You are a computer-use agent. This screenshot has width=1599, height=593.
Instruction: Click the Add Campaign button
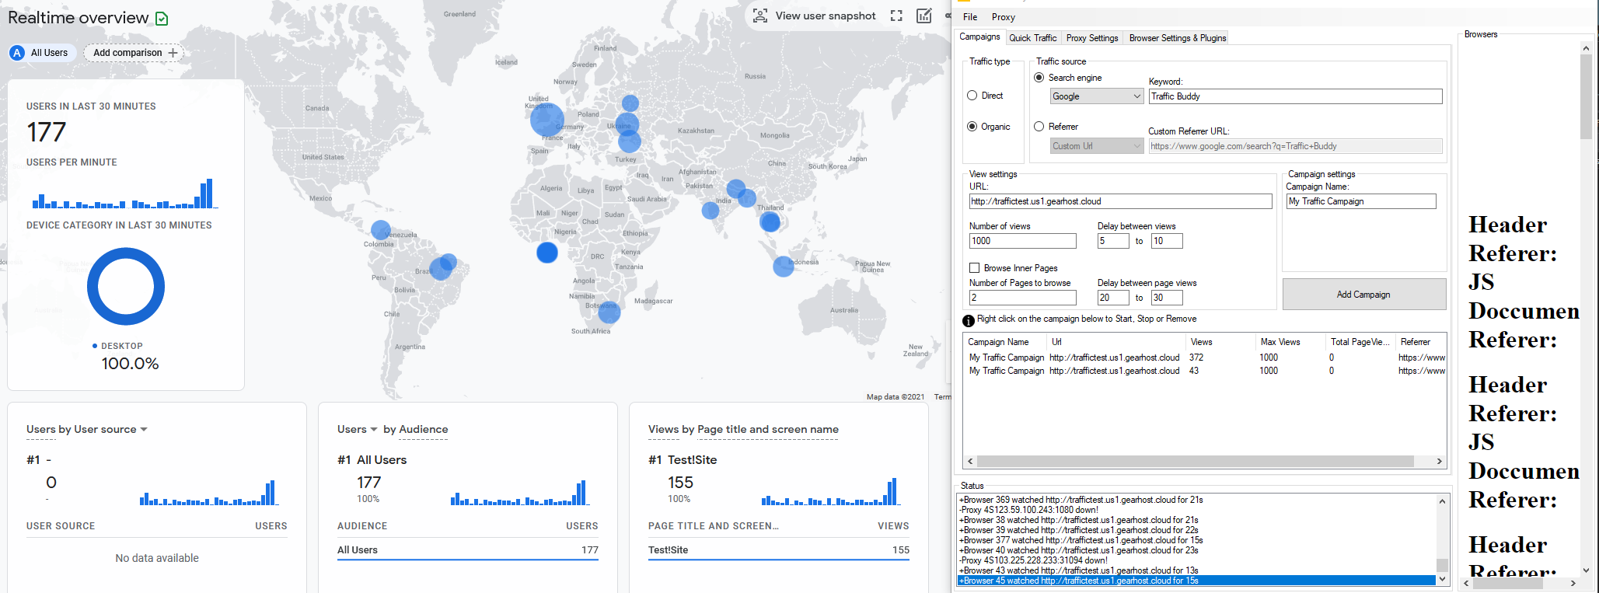1363,295
